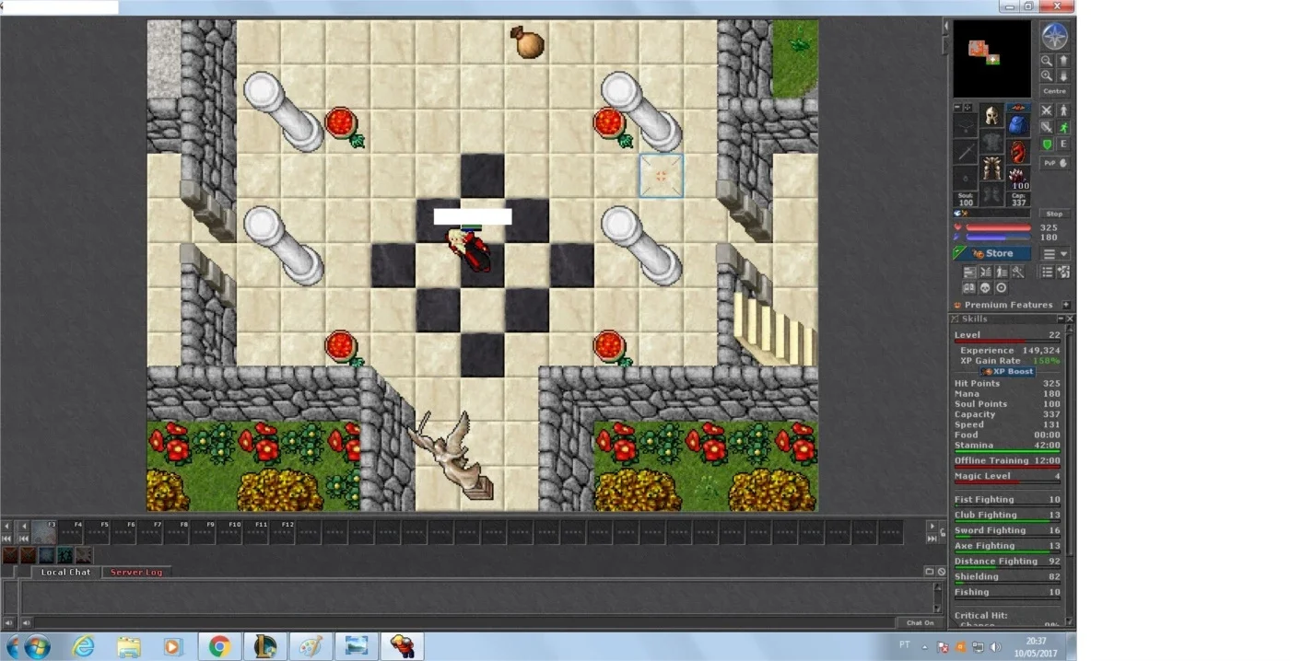Select the empty ring slot

point(966,177)
